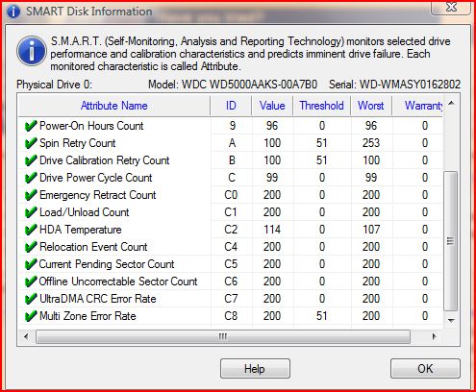Screen dimensions: 476x392
Task: Click Power-On Hours value 96
Action: (x=272, y=126)
